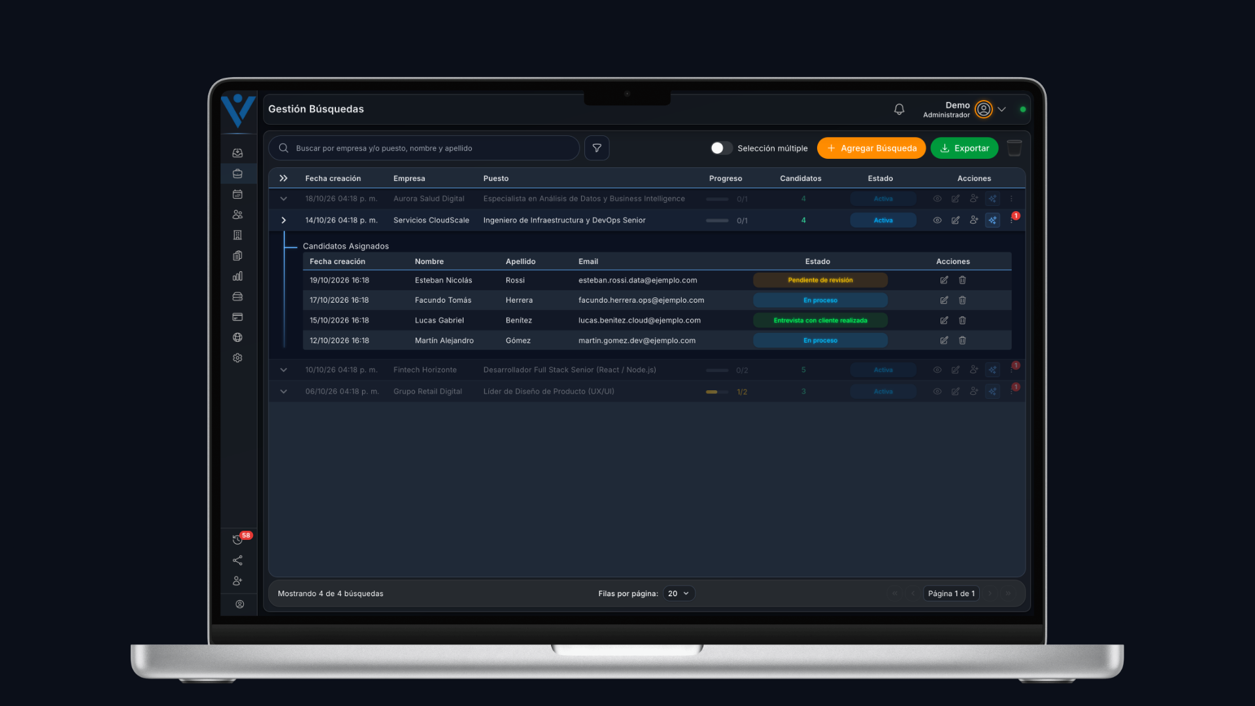Viewport: 1255px width, 706px height.
Task: Open the inbox icon in the sidebar
Action: pos(237,153)
